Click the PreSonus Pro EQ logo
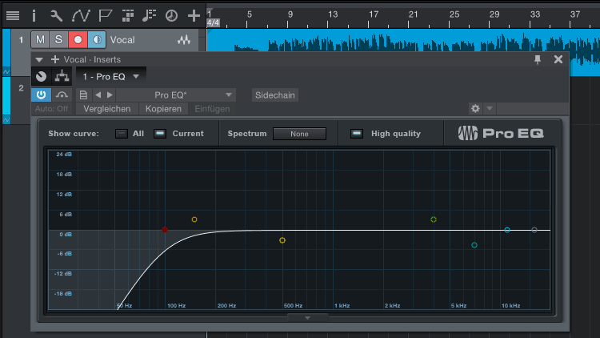Image resolution: width=600 pixels, height=338 pixels. coord(501,134)
